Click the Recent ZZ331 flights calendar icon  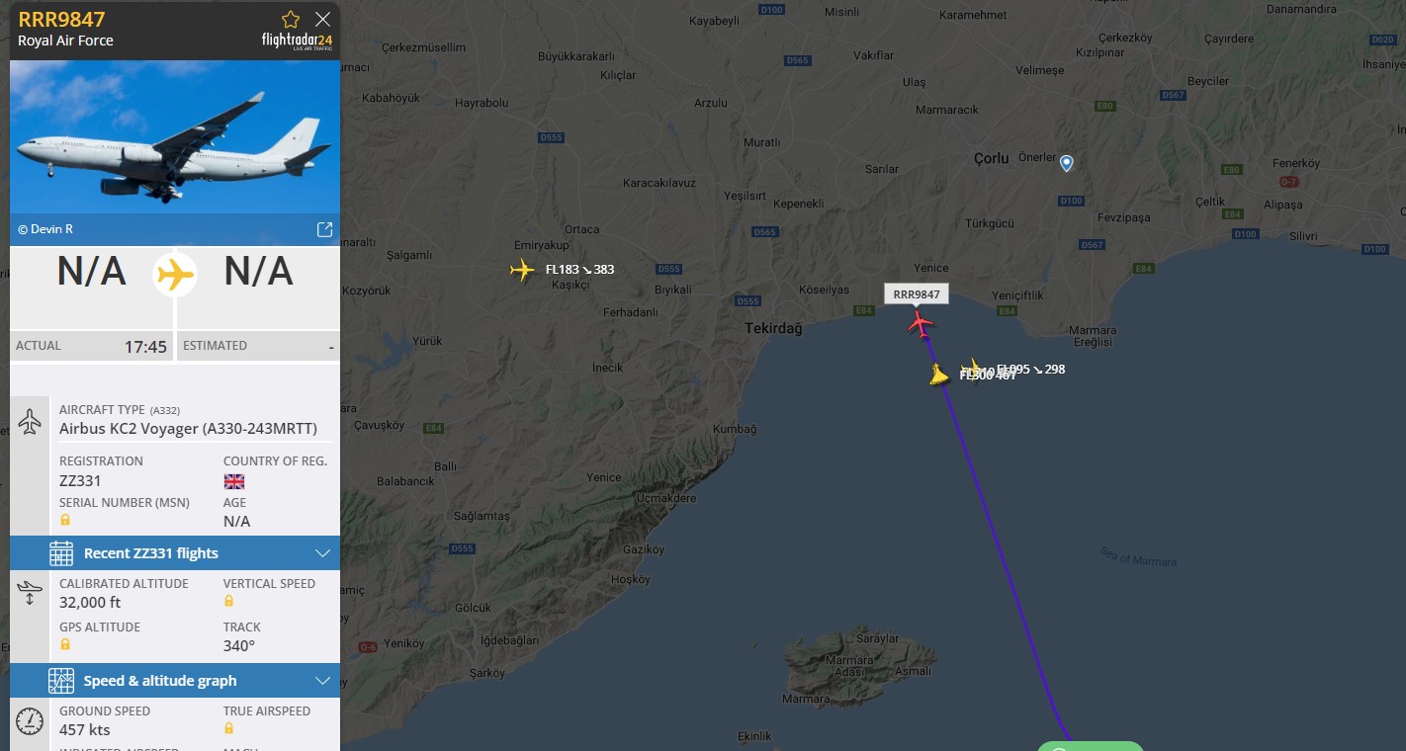point(61,553)
